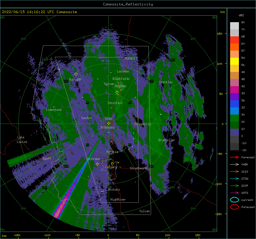Click the Airdrie label

point(112,152)
